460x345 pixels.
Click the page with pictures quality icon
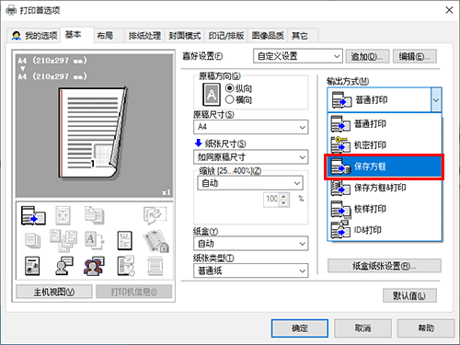click(x=32, y=266)
